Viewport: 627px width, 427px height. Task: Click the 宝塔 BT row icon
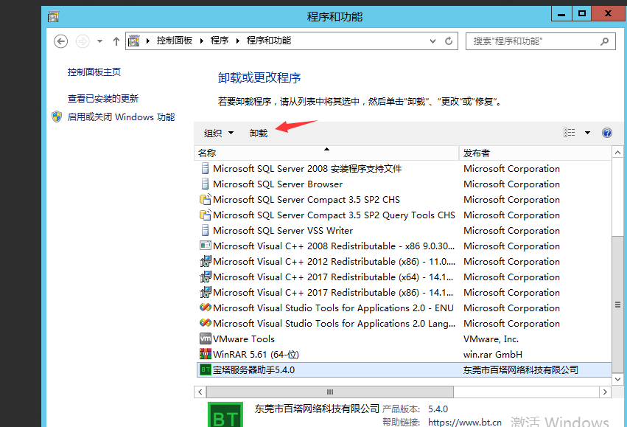[205, 369]
